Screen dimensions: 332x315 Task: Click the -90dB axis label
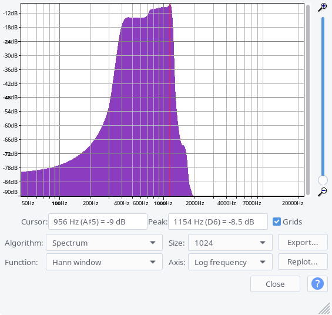tap(10, 192)
